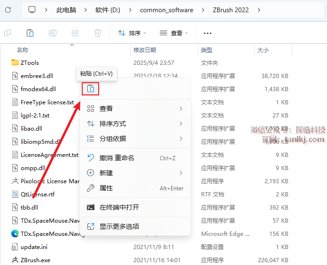Image resolution: width=327 pixels, height=265 pixels.
Task: Click the copy icon in toolbar
Action: [8, 33]
